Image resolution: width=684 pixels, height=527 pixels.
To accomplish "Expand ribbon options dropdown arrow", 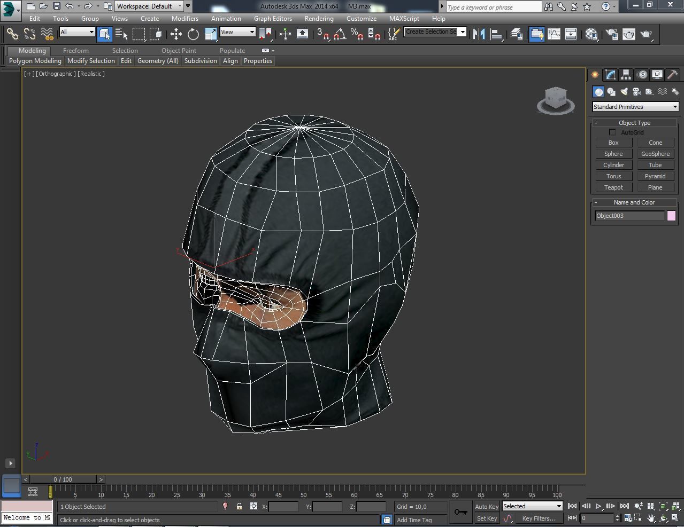I will pyautogui.click(x=273, y=51).
